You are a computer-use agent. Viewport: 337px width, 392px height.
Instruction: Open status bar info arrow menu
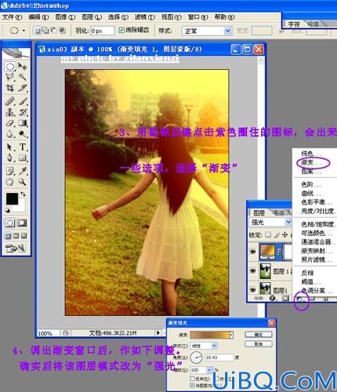158,332
